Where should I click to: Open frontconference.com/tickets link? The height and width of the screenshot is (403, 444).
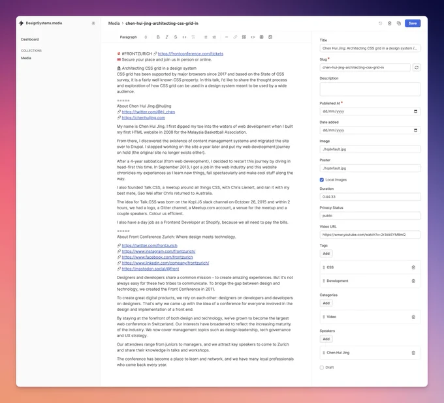click(x=191, y=53)
